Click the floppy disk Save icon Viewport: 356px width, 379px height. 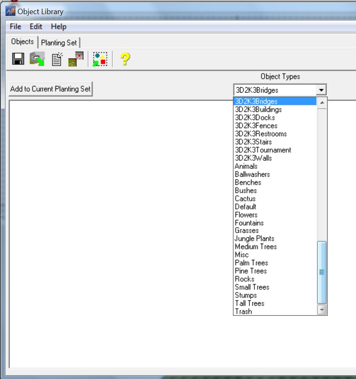click(x=18, y=59)
